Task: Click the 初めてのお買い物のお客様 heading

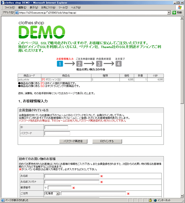Action: pos(37,159)
